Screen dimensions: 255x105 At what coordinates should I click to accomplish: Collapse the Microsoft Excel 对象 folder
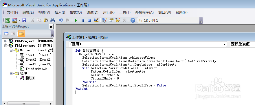pyautogui.click(x=11, y=50)
